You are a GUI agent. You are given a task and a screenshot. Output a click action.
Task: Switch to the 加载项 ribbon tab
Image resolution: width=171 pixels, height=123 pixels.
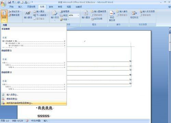pos(79,7)
